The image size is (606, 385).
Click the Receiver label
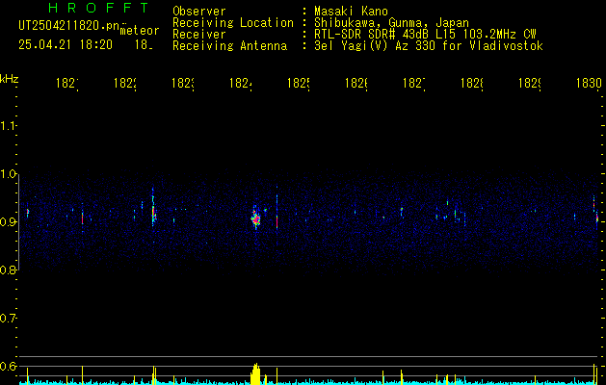point(199,35)
